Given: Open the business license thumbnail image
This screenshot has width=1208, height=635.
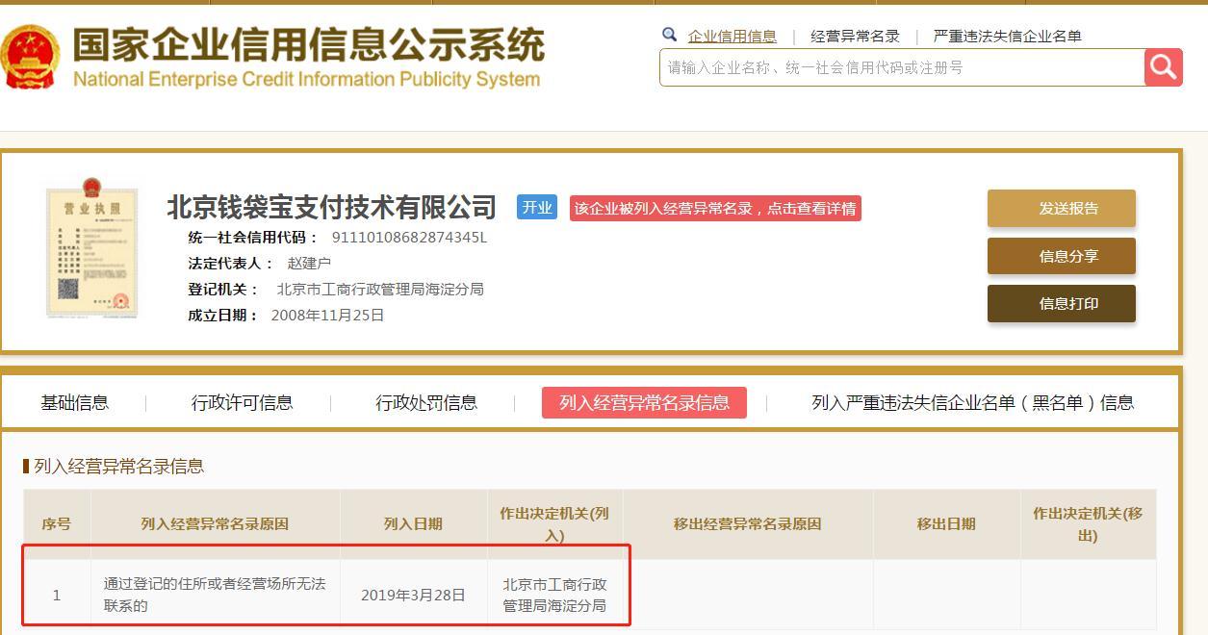Looking at the screenshot, I should click(x=91, y=252).
